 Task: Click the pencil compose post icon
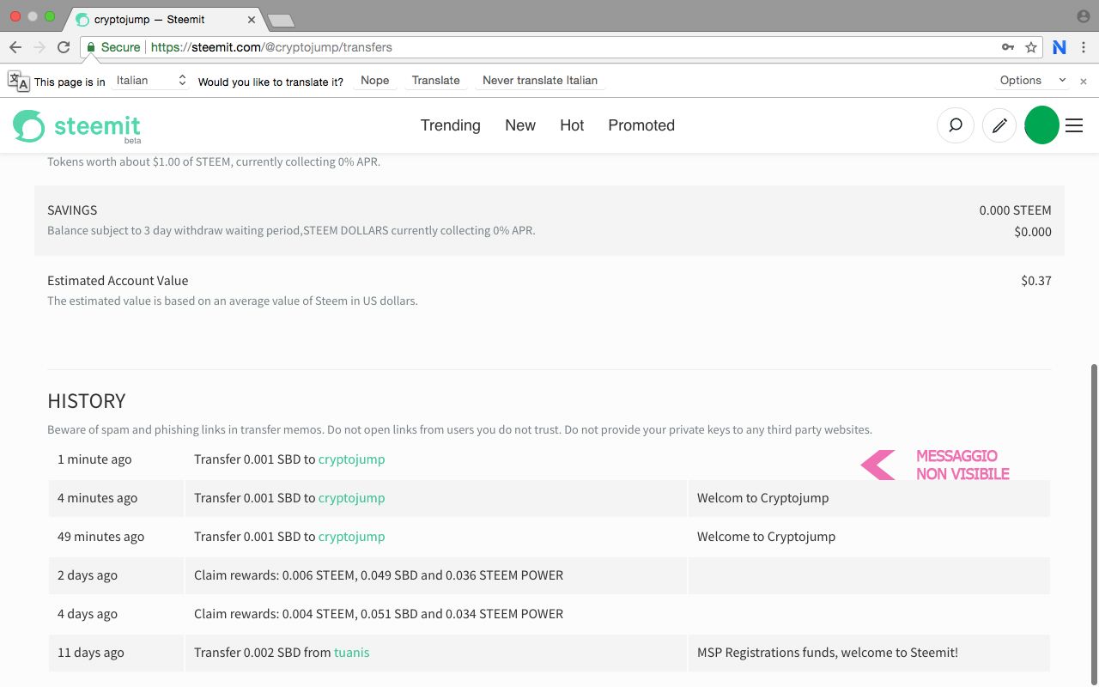[999, 125]
